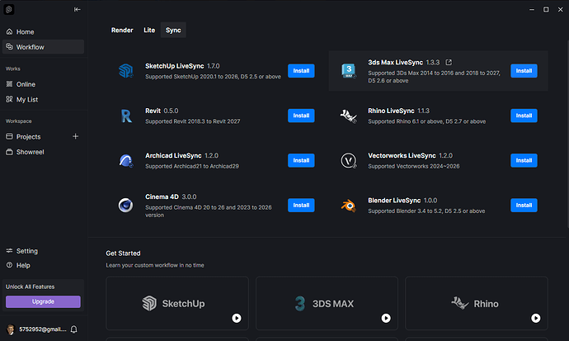This screenshot has width=569, height=341.
Task: Click the Workflow link icon
Action: click(9, 46)
